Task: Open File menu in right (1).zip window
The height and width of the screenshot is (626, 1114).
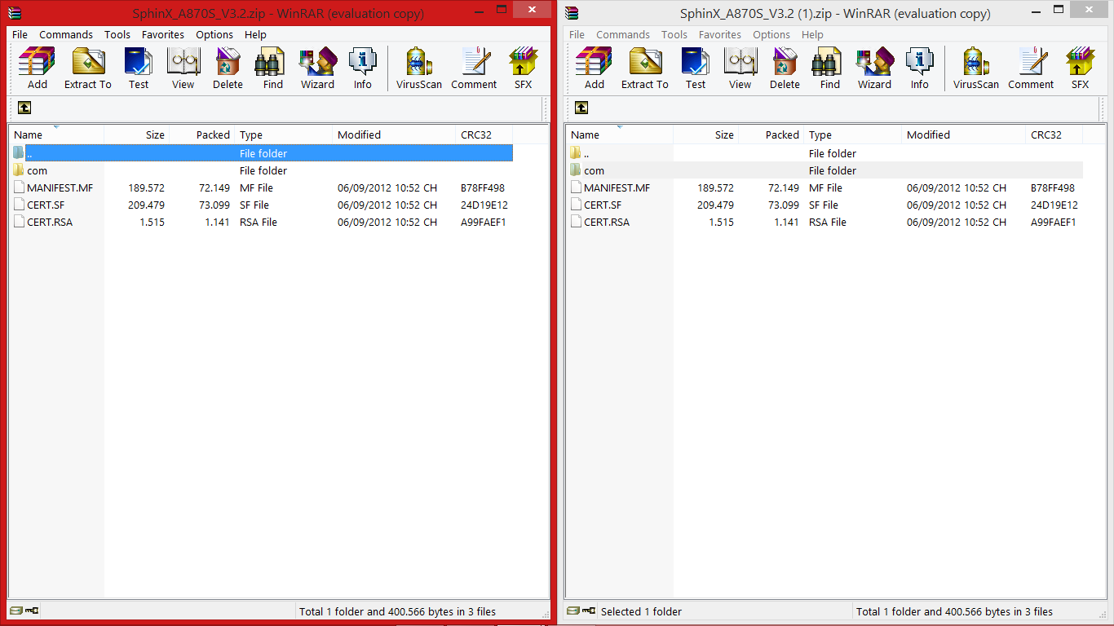Action: click(577, 35)
